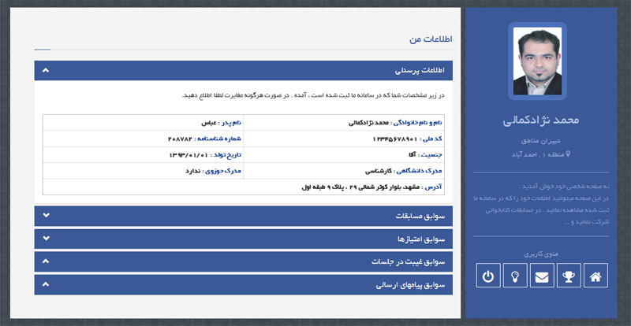Image resolution: width=631 pixels, height=326 pixels.
Task: Open the envelope messages icon
Action: point(541,276)
